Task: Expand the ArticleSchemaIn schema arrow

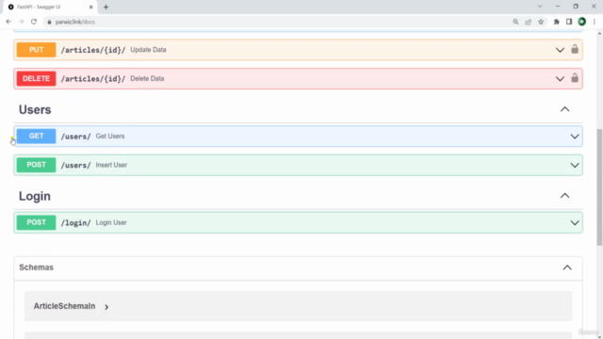Action: pos(106,307)
